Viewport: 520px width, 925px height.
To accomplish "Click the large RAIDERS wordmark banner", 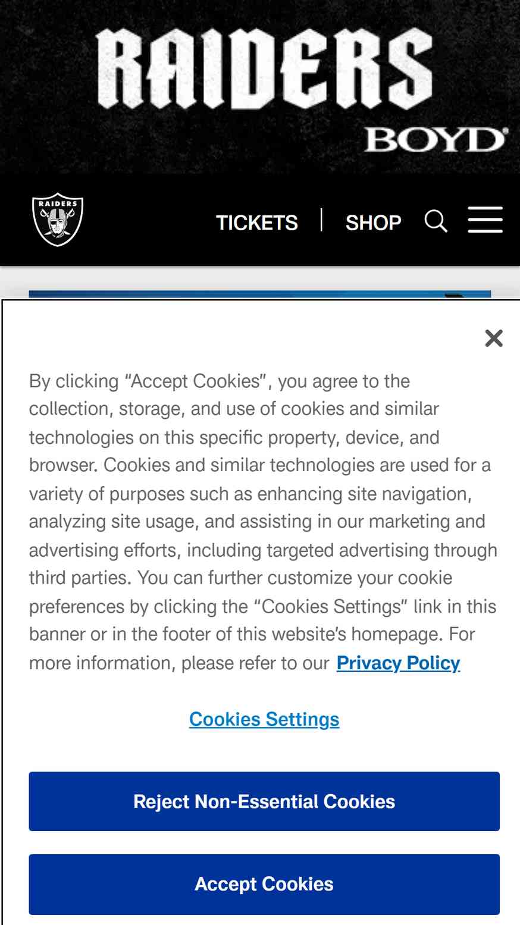I will click(x=264, y=70).
